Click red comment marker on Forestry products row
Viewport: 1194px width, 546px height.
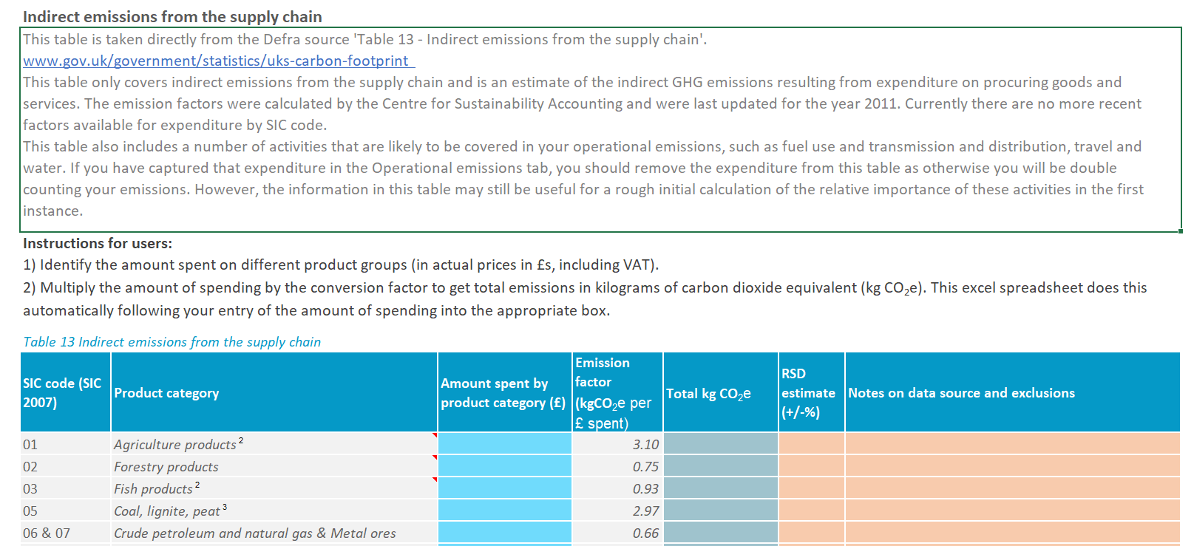pos(435,457)
